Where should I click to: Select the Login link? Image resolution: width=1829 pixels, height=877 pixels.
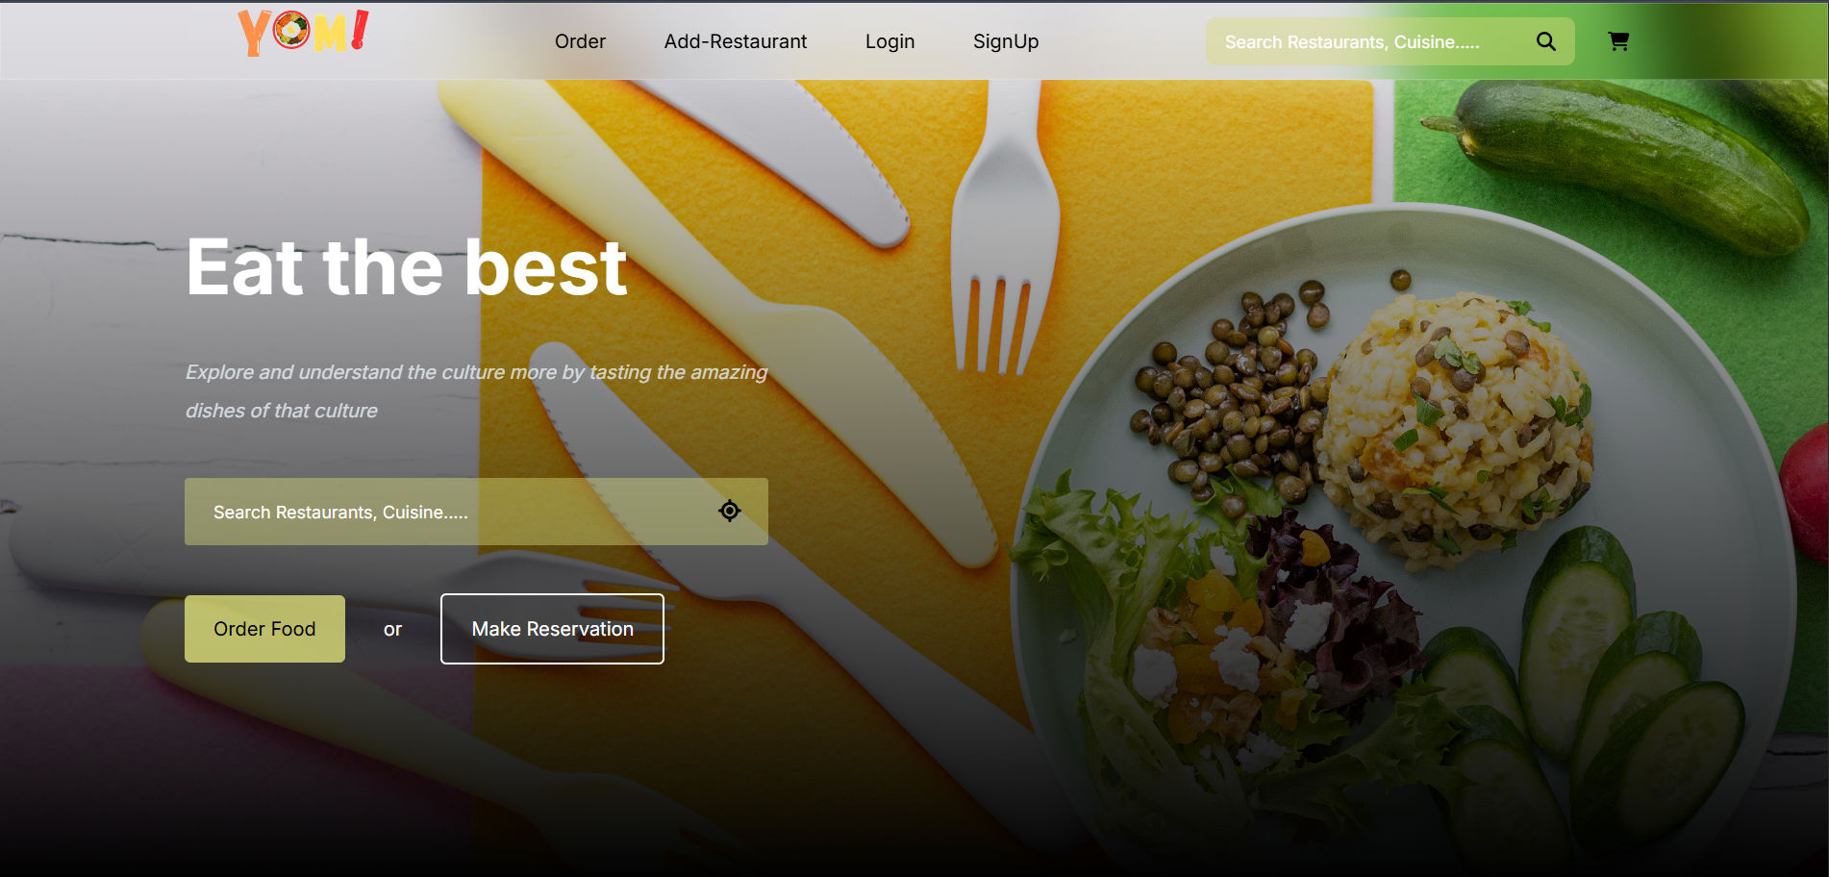click(889, 41)
